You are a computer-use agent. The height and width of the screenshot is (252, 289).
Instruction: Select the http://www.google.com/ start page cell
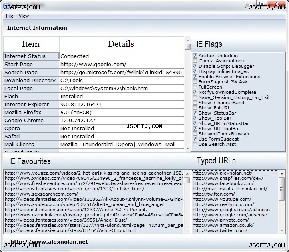pos(121,65)
